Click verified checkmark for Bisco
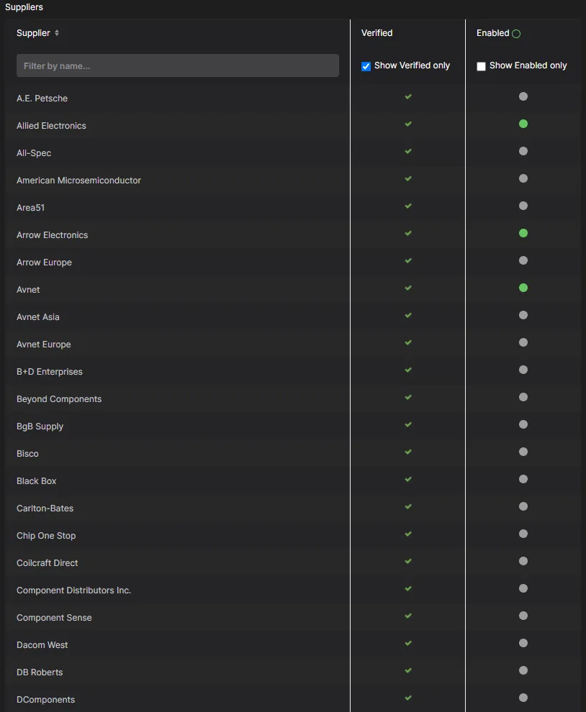This screenshot has width=586, height=712. point(408,452)
